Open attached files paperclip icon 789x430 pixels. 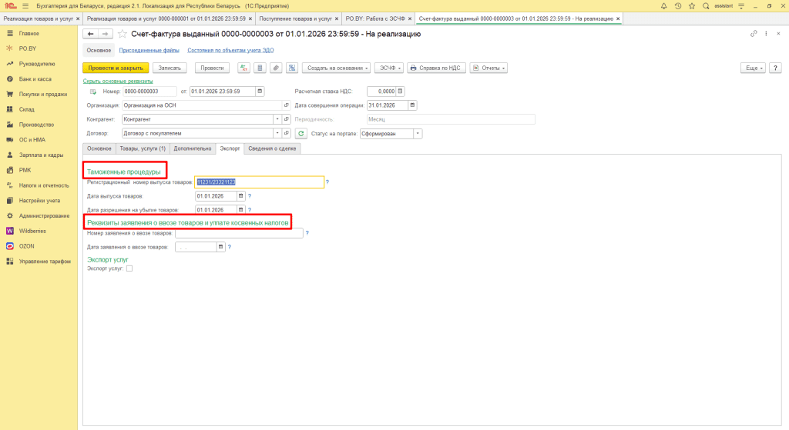click(x=276, y=68)
